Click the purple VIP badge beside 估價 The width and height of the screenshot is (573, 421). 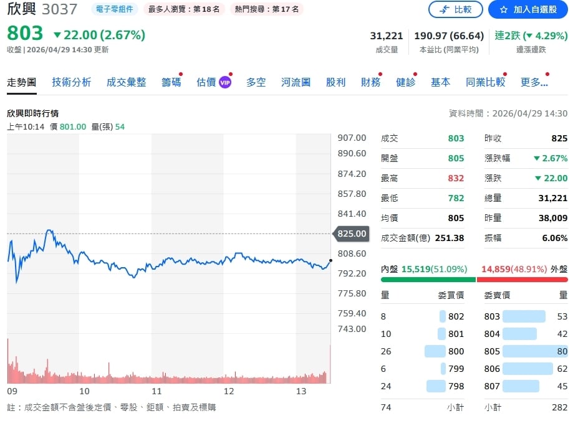pyautogui.click(x=224, y=81)
